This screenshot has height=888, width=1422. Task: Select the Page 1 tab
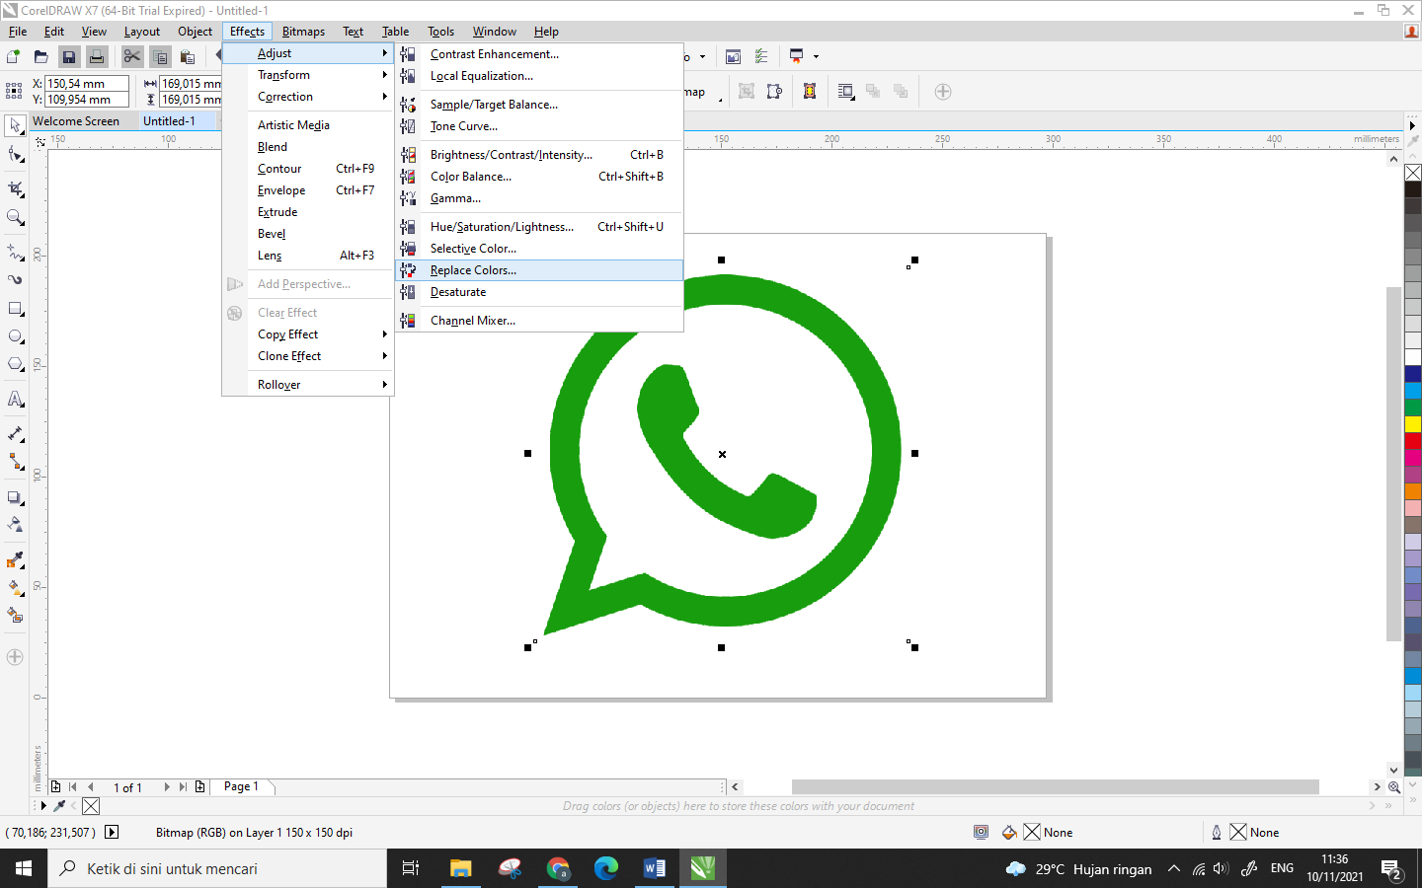click(x=242, y=786)
